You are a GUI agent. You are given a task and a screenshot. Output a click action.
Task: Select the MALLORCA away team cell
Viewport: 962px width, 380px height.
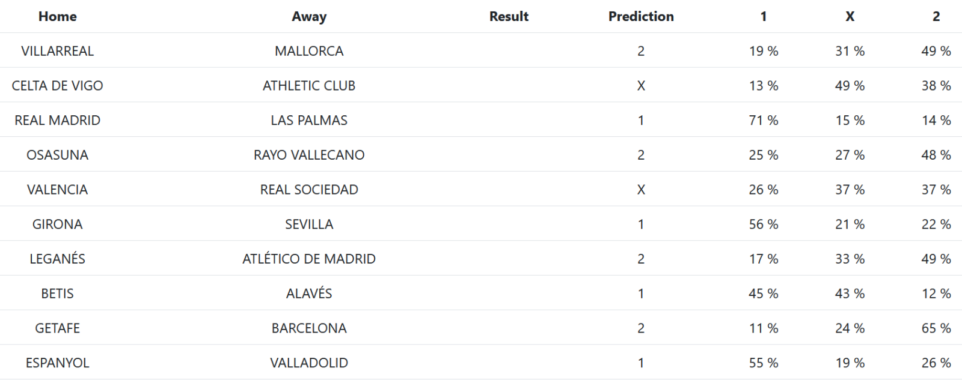click(309, 51)
